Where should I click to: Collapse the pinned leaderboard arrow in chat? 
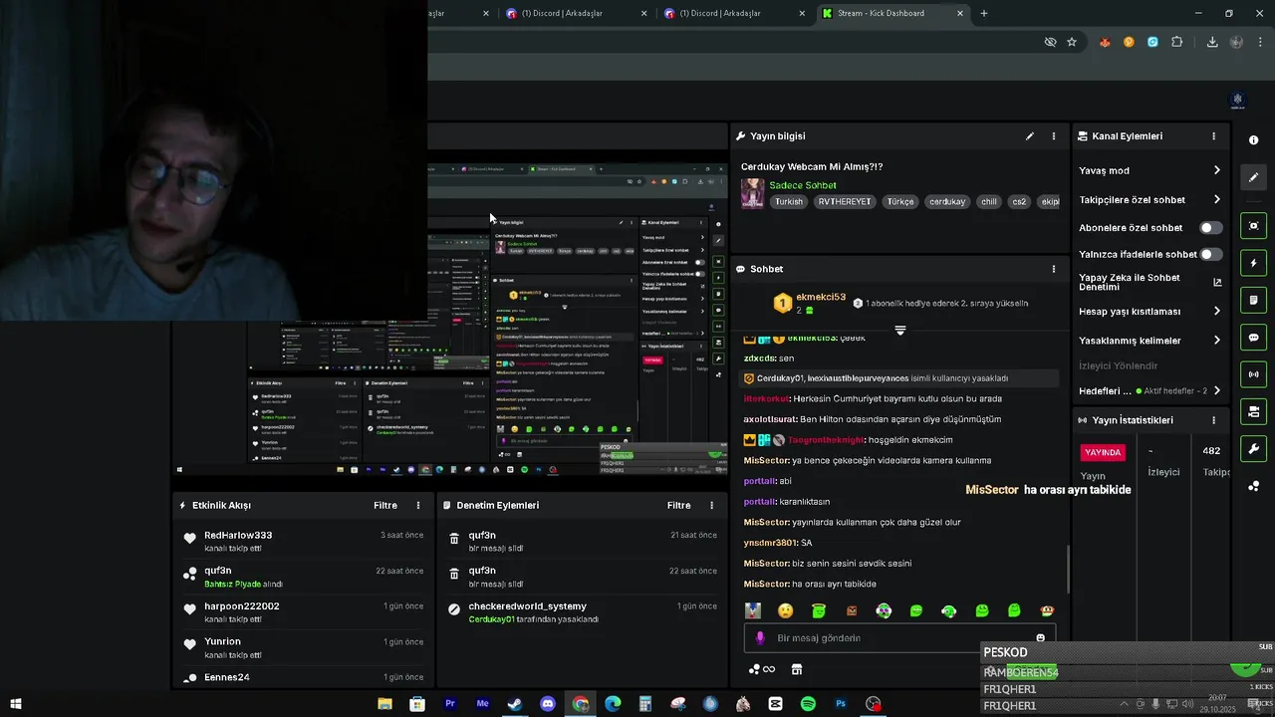tap(900, 331)
